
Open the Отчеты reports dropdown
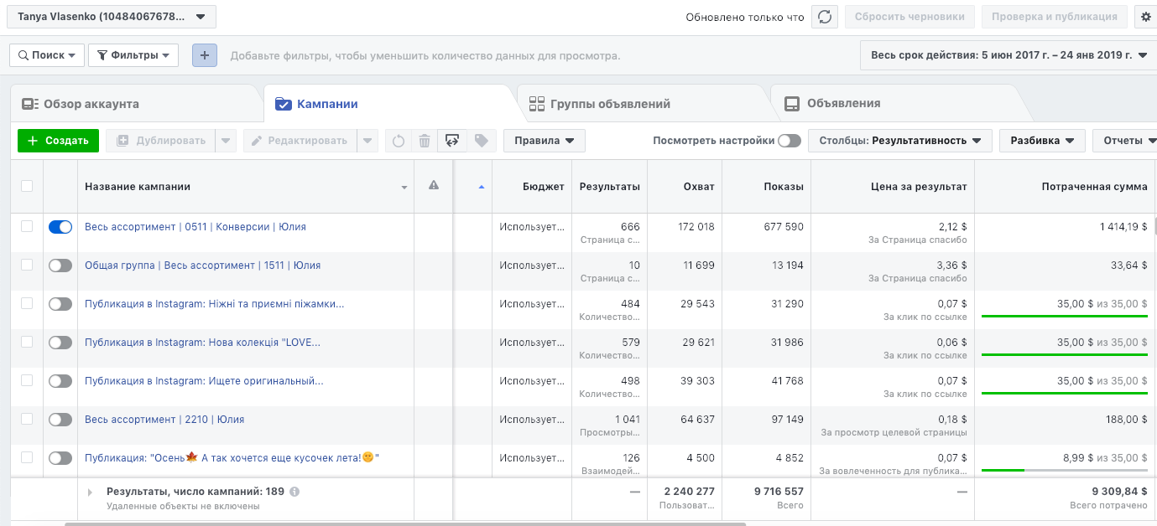click(1125, 141)
